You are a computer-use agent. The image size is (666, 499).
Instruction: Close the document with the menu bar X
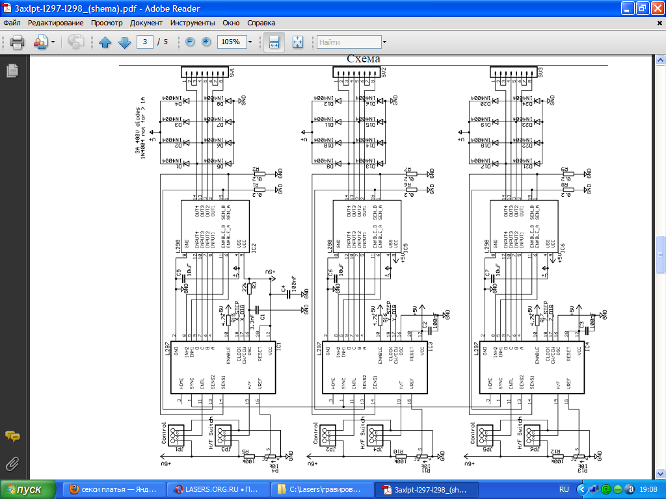click(659, 23)
